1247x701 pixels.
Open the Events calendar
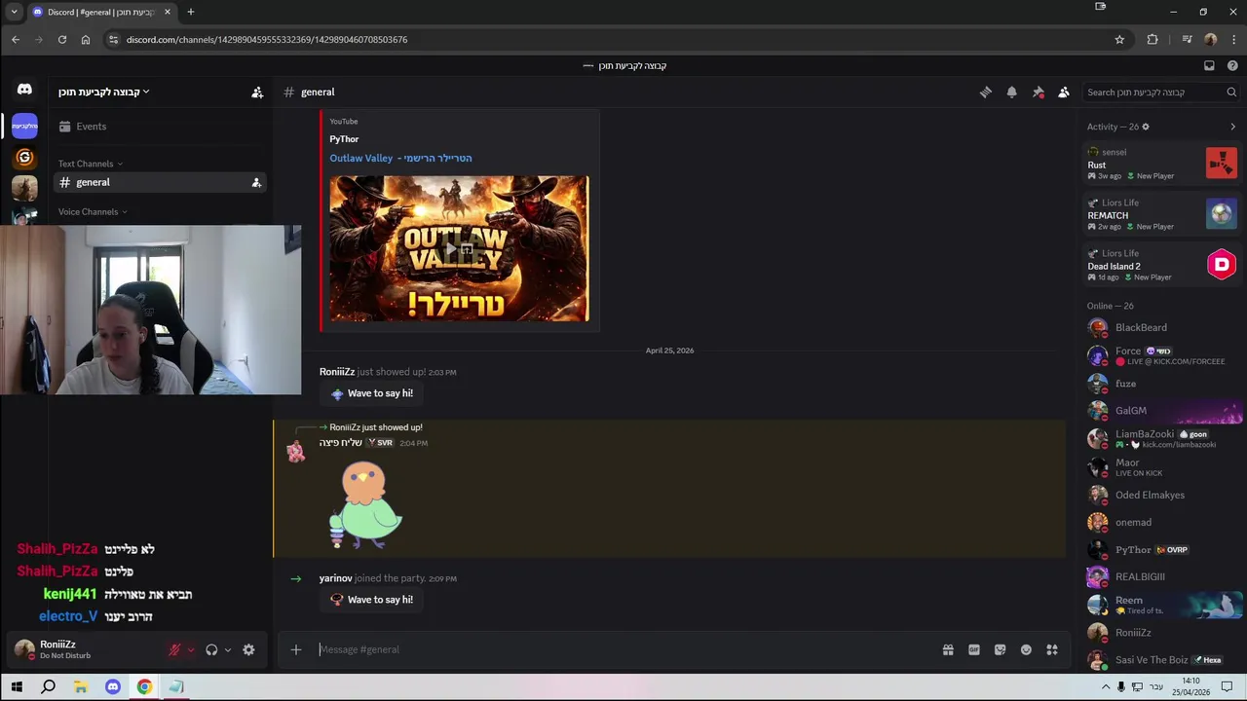tap(161, 127)
